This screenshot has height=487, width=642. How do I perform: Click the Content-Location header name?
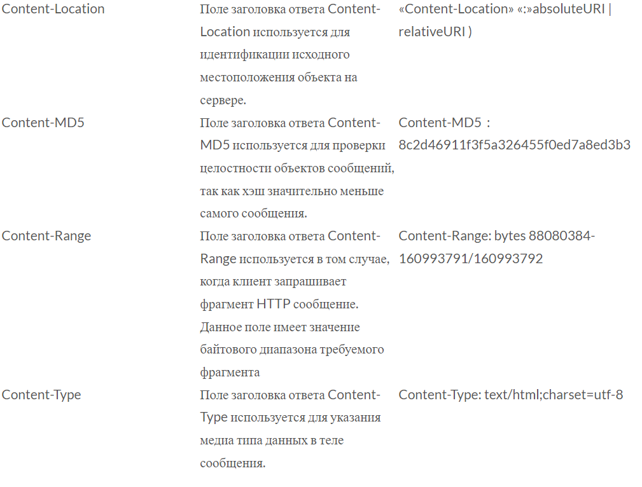pyautogui.click(x=53, y=9)
